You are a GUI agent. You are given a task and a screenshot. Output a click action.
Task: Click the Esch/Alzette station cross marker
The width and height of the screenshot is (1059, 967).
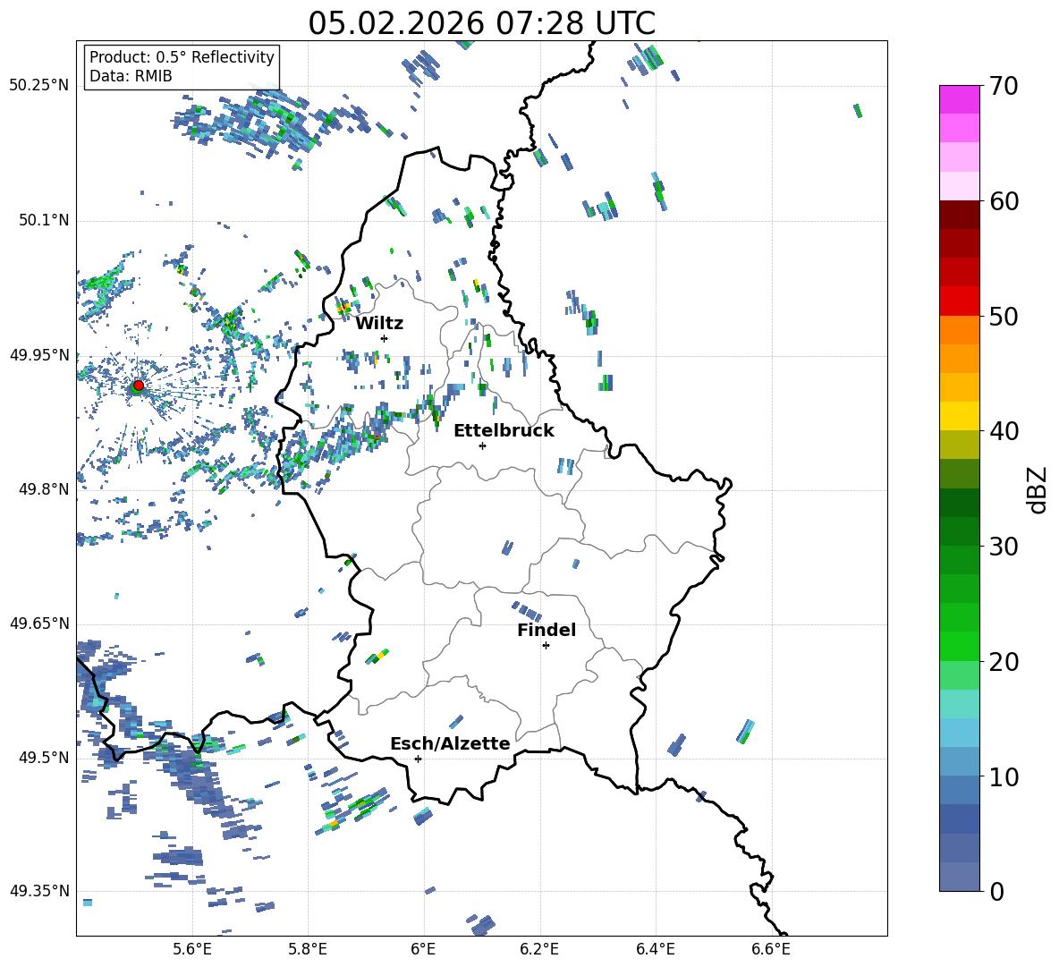tap(418, 759)
